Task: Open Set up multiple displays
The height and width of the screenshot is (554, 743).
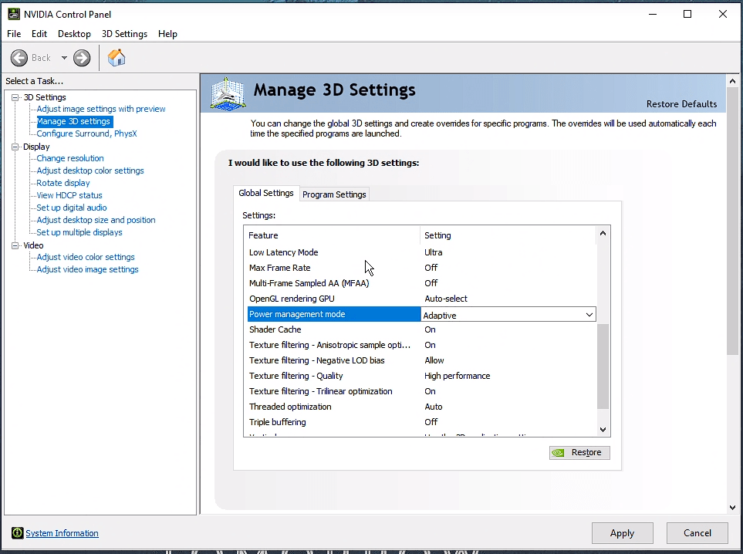Action: [79, 232]
